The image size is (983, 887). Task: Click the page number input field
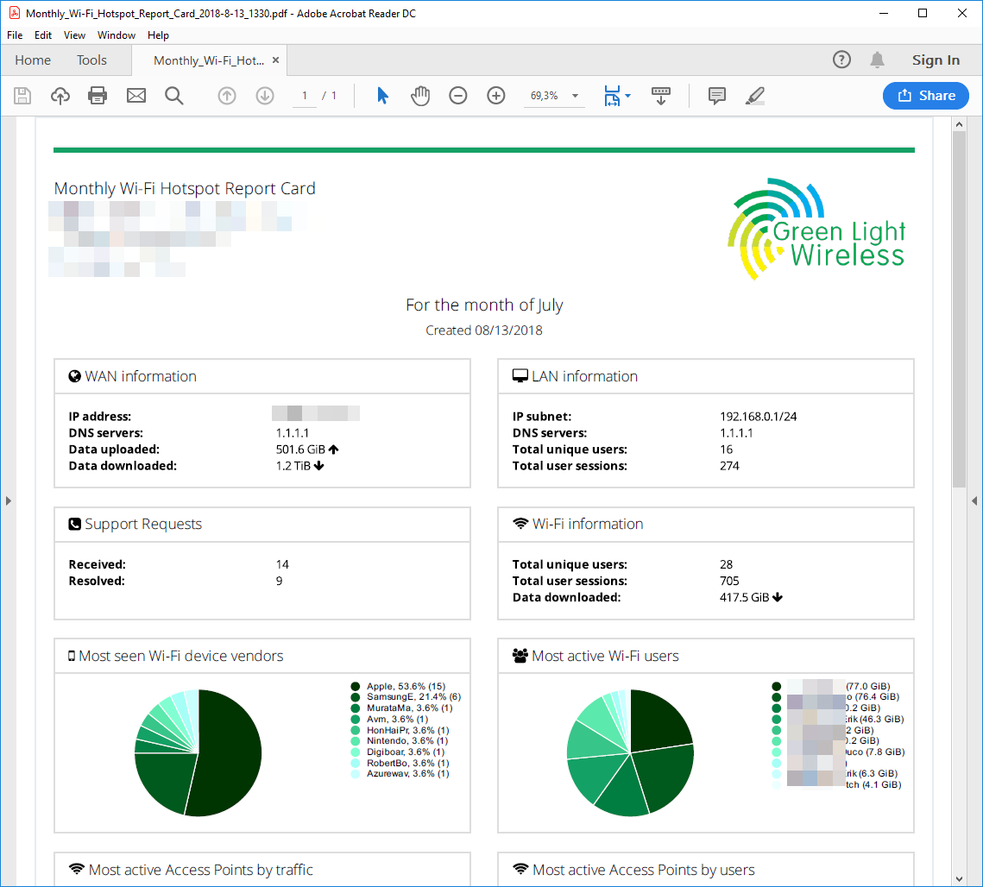305,96
